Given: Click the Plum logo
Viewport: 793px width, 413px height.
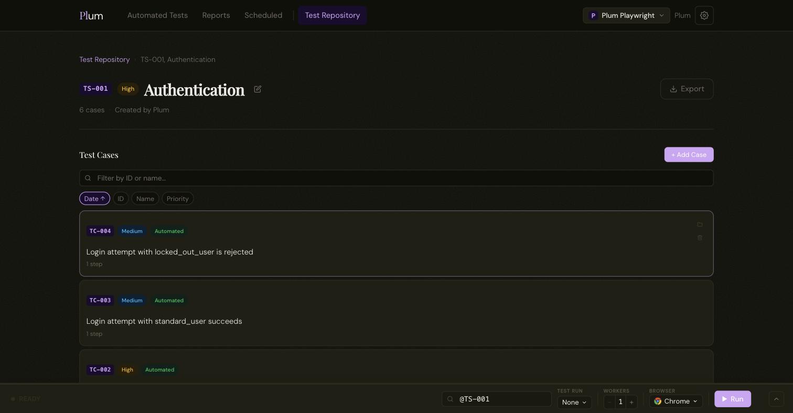Looking at the screenshot, I should 91,15.
